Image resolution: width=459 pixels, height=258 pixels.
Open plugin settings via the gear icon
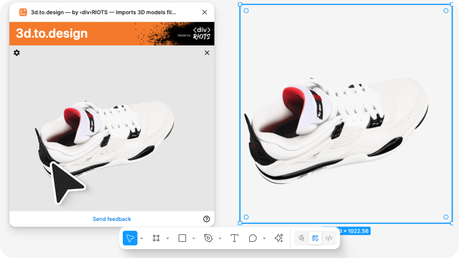pos(17,53)
